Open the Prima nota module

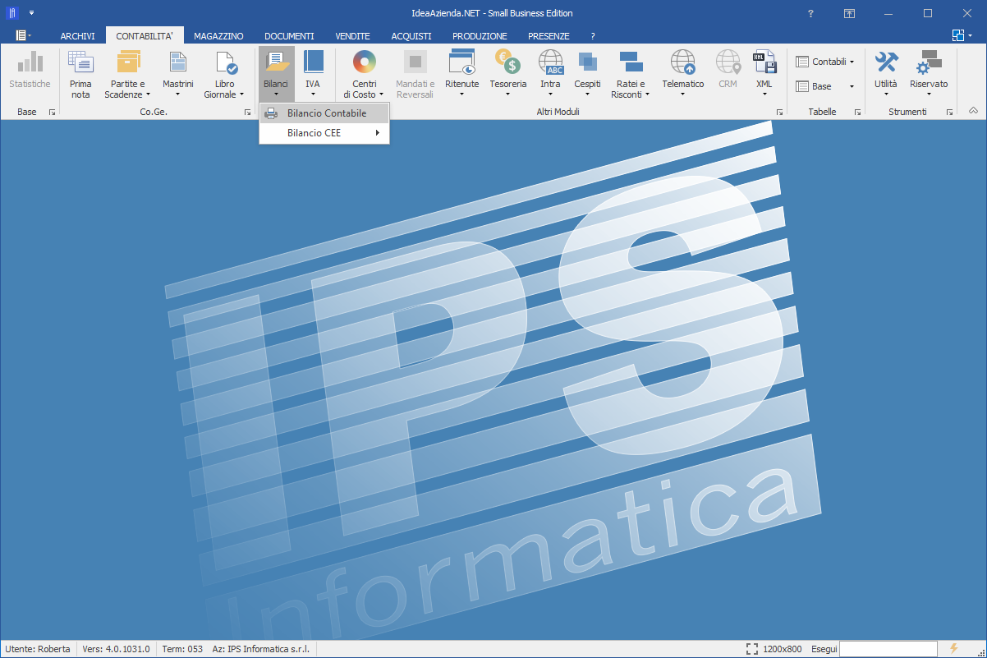pyautogui.click(x=80, y=74)
